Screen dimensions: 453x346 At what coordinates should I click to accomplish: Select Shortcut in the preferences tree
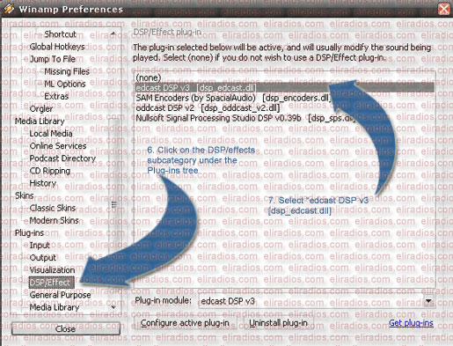60,34
